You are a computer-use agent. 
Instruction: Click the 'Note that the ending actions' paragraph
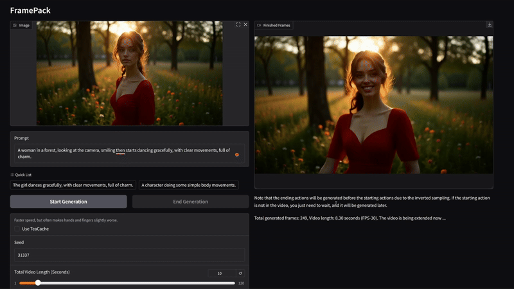click(372, 202)
